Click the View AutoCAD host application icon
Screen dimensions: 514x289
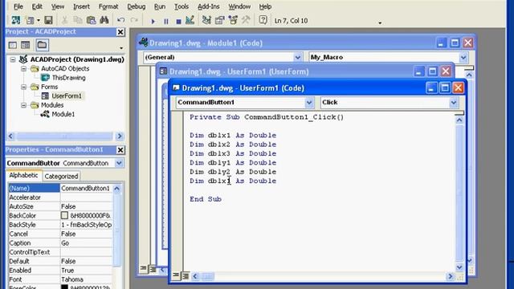click(15, 20)
